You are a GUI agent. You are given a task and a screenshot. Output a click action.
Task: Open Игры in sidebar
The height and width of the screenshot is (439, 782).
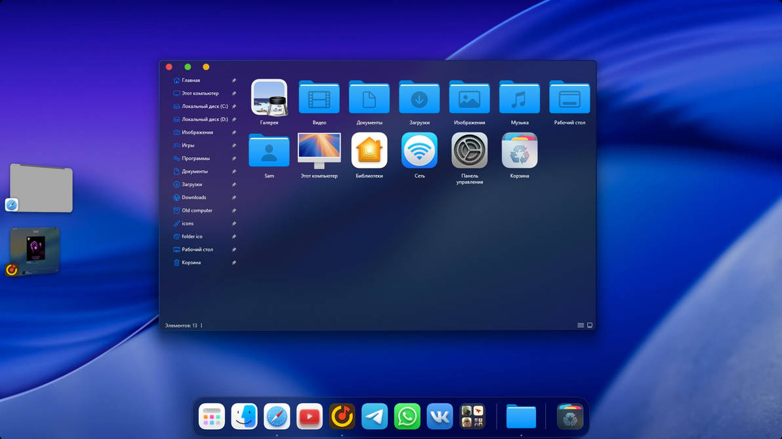tap(188, 145)
